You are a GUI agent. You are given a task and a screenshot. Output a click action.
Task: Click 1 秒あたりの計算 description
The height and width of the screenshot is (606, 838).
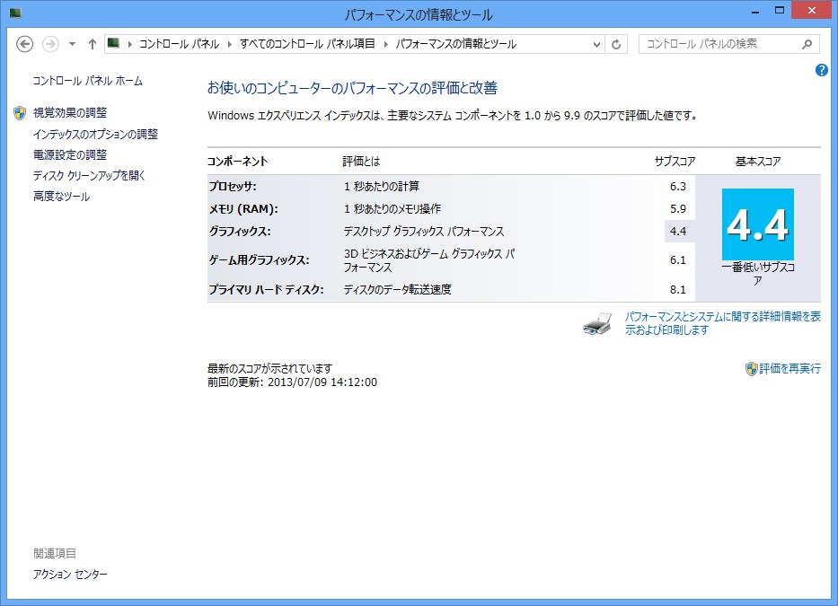[x=382, y=187]
